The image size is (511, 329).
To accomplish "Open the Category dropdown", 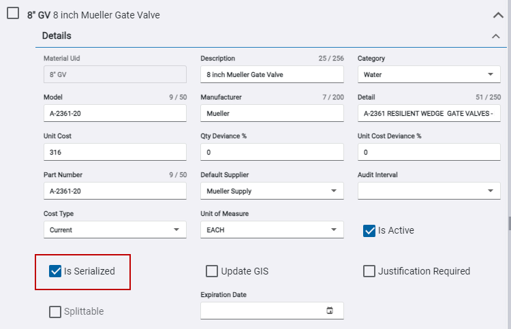I will (x=429, y=74).
